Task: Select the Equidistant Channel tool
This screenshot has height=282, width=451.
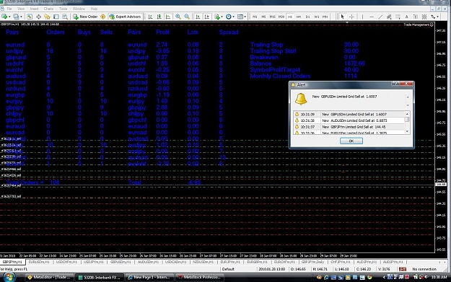Action: pos(389,17)
